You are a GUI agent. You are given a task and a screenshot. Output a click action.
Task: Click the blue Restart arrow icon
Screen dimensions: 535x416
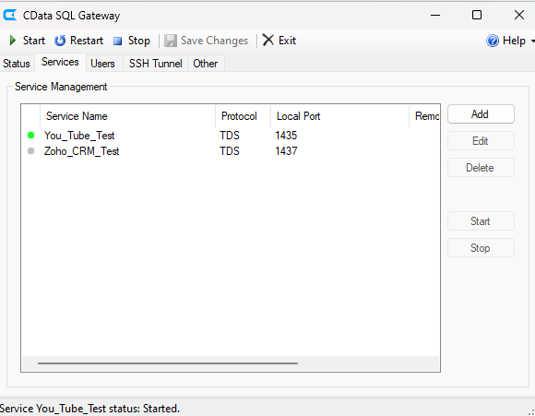pos(60,41)
